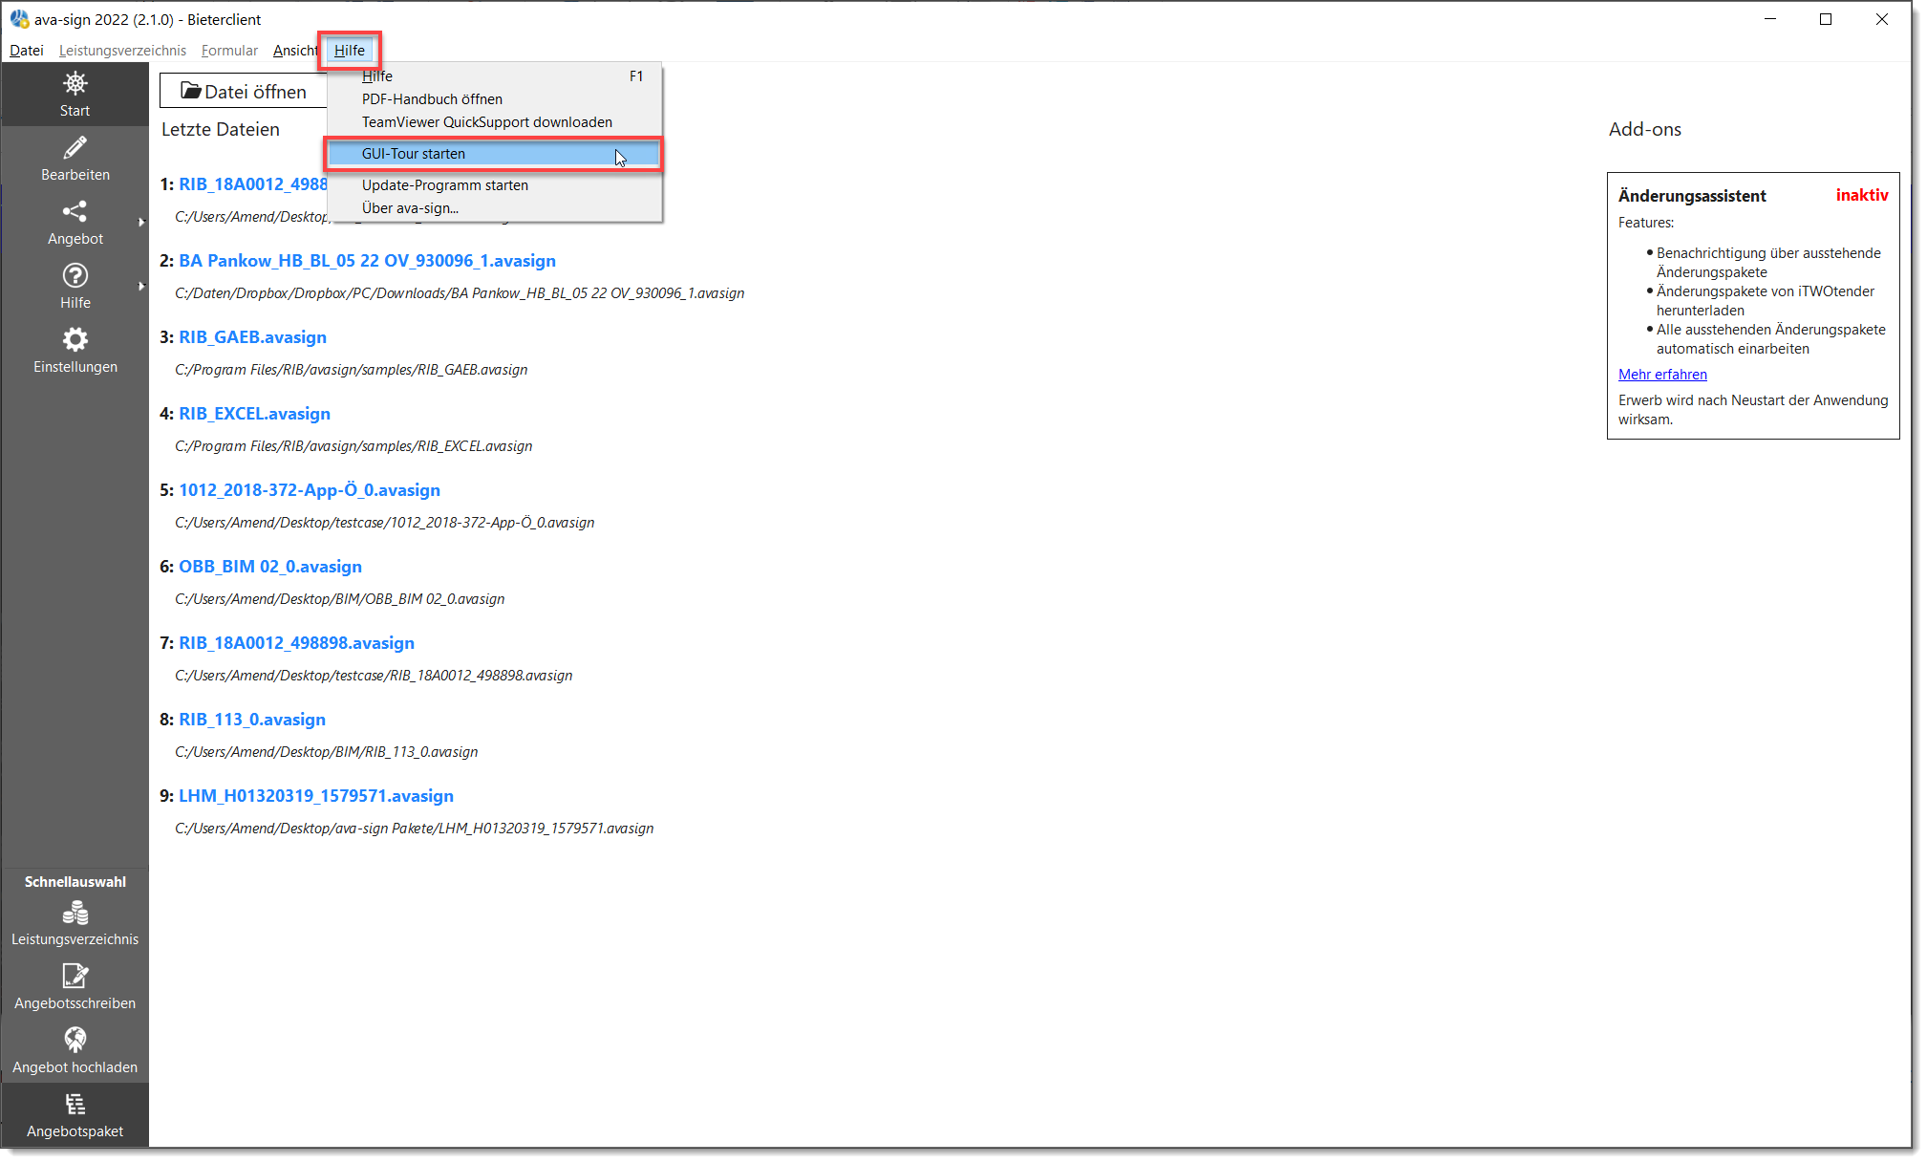The width and height of the screenshot is (1927, 1163).
Task: Open the Formular menu
Action: tap(229, 51)
